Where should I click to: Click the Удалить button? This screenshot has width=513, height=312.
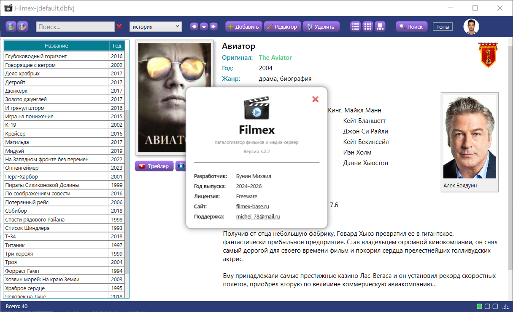(321, 27)
